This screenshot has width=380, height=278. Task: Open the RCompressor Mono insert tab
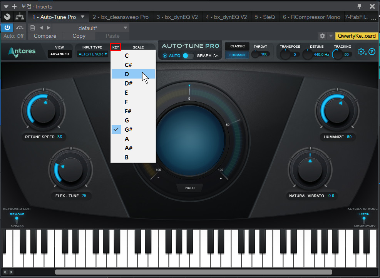[x=311, y=17]
